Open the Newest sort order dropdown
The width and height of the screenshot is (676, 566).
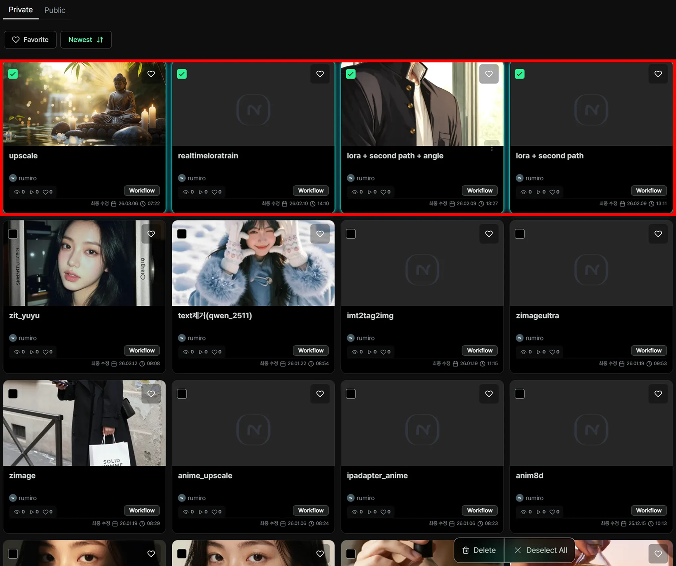(86, 40)
